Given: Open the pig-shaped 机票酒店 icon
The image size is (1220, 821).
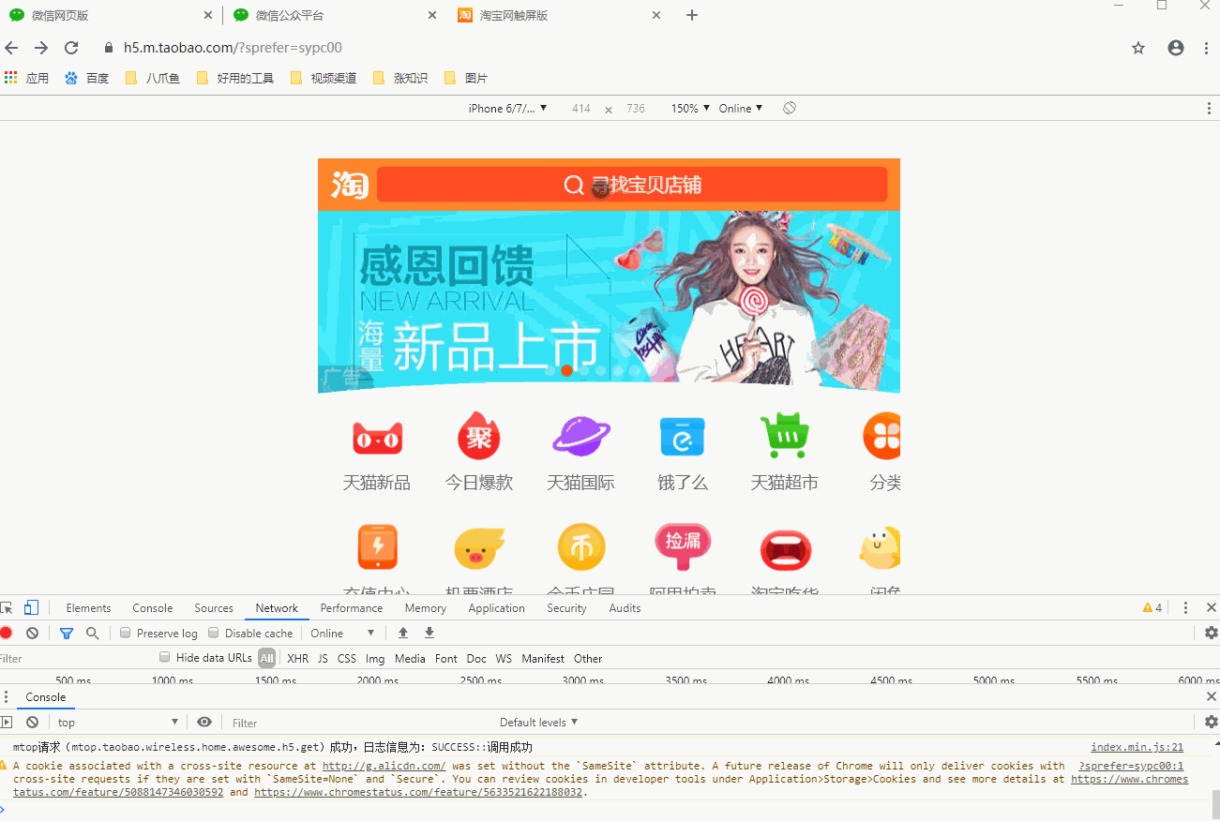Looking at the screenshot, I should (479, 548).
